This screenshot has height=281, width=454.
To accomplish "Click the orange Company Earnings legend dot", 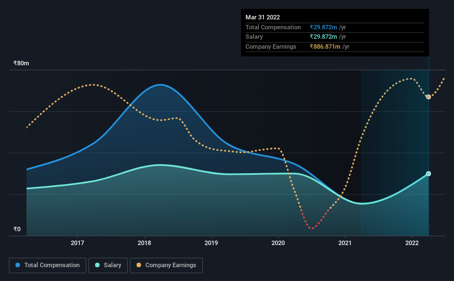I will coord(139,265).
